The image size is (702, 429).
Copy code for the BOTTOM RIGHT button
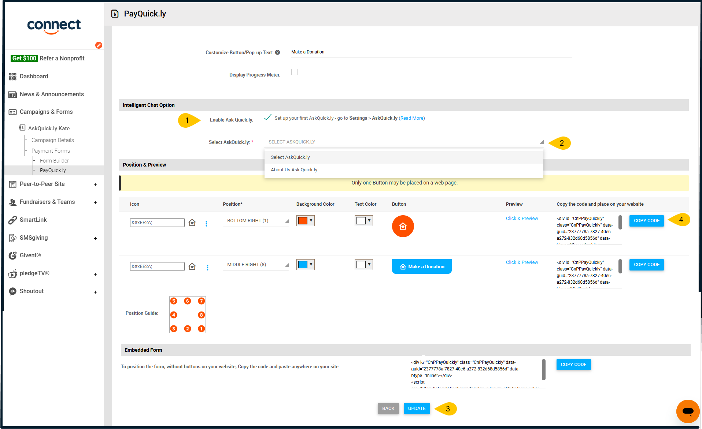pyautogui.click(x=646, y=221)
